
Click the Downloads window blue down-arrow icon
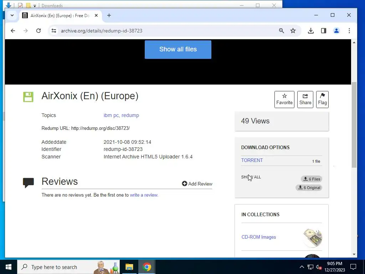coord(9,5)
